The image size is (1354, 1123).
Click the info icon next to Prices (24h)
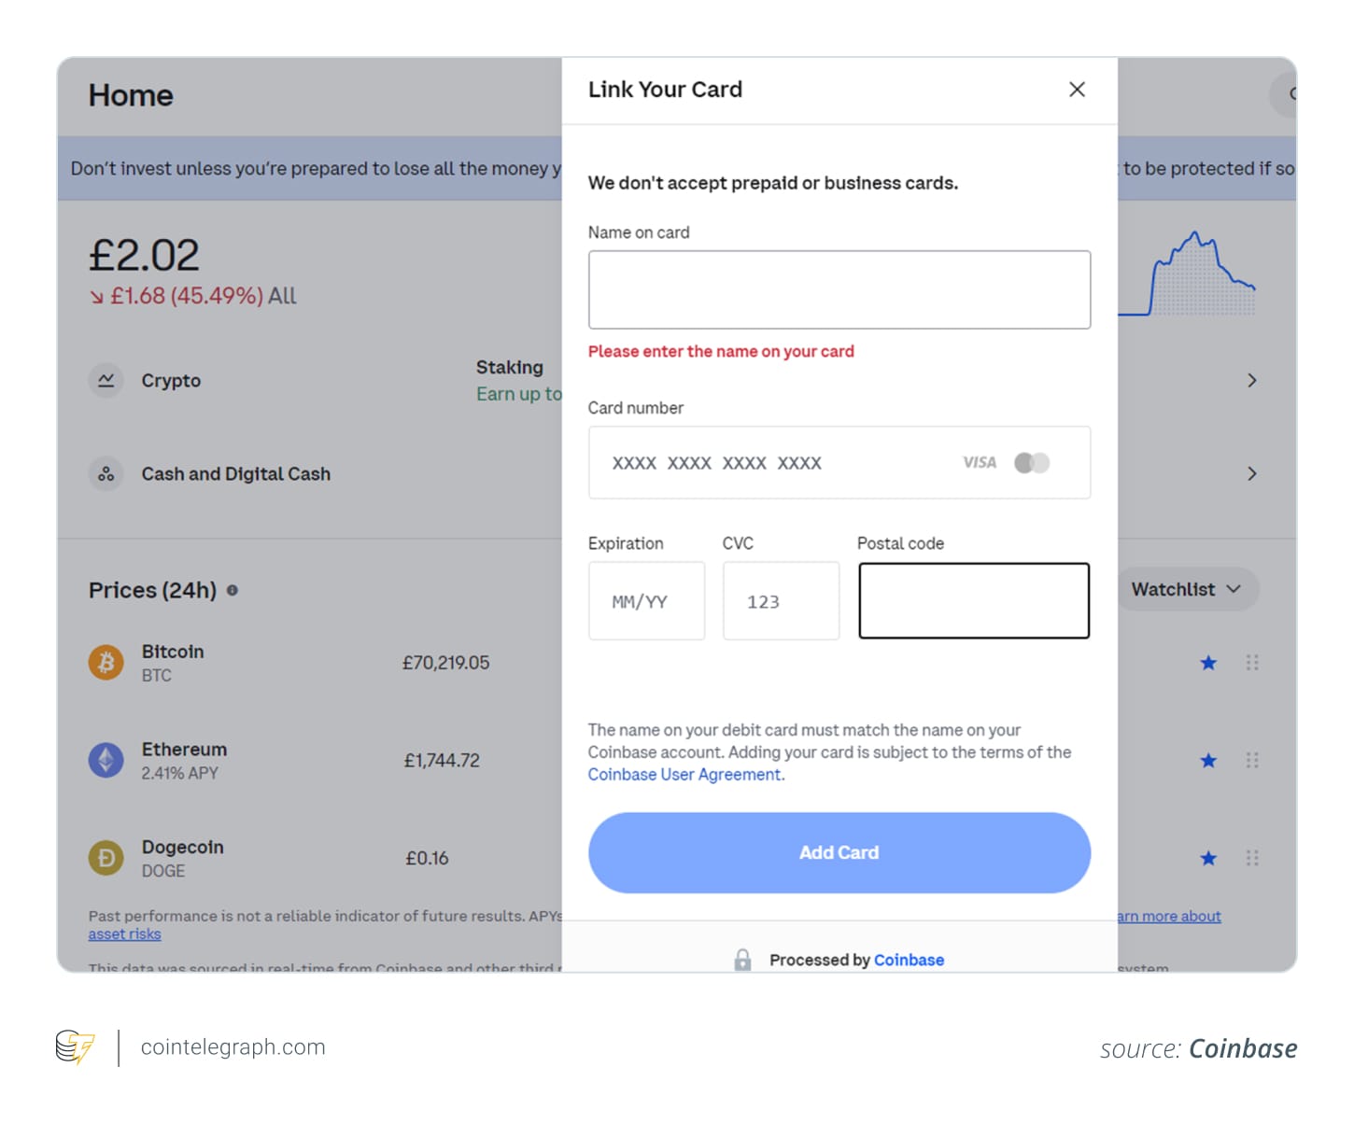pos(233,590)
